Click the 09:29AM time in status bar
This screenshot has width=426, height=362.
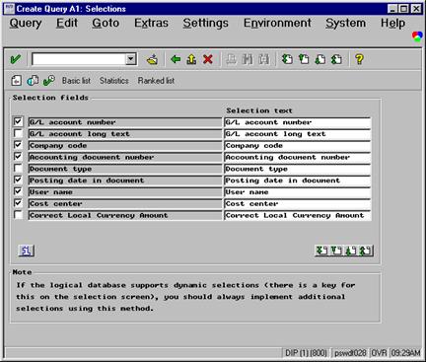coord(405,353)
